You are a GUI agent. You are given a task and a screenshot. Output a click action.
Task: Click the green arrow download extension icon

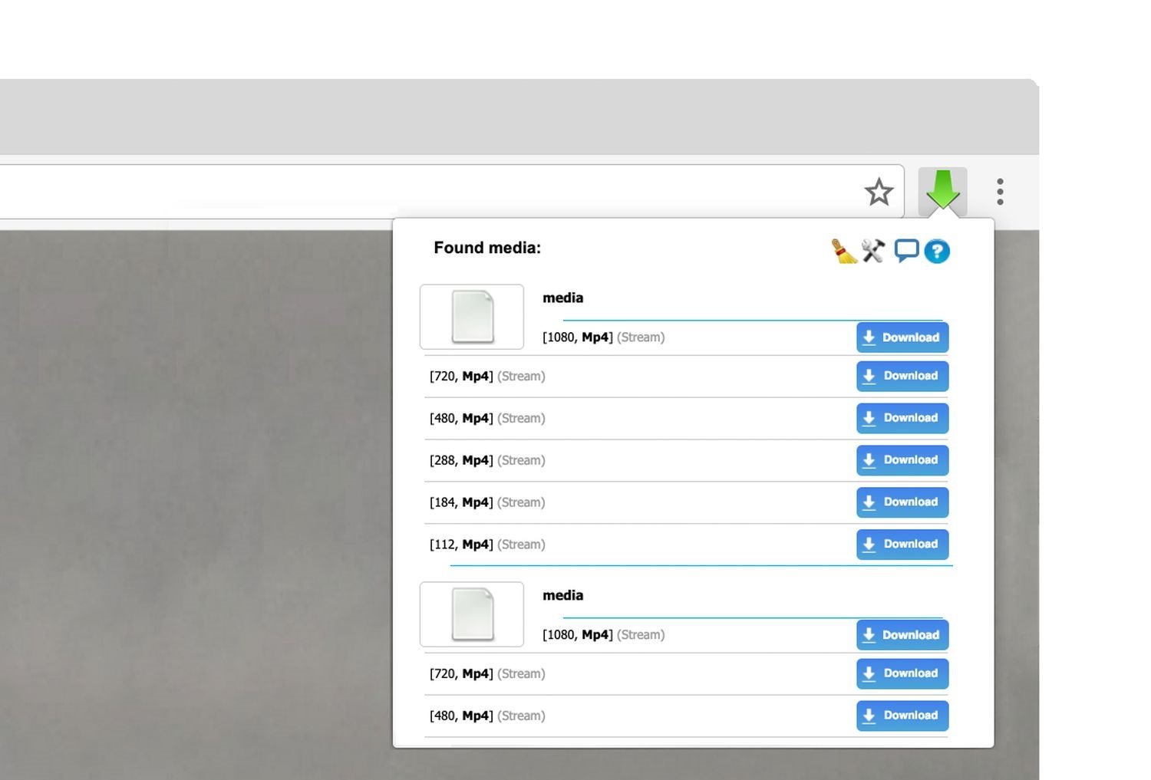pyautogui.click(x=942, y=191)
